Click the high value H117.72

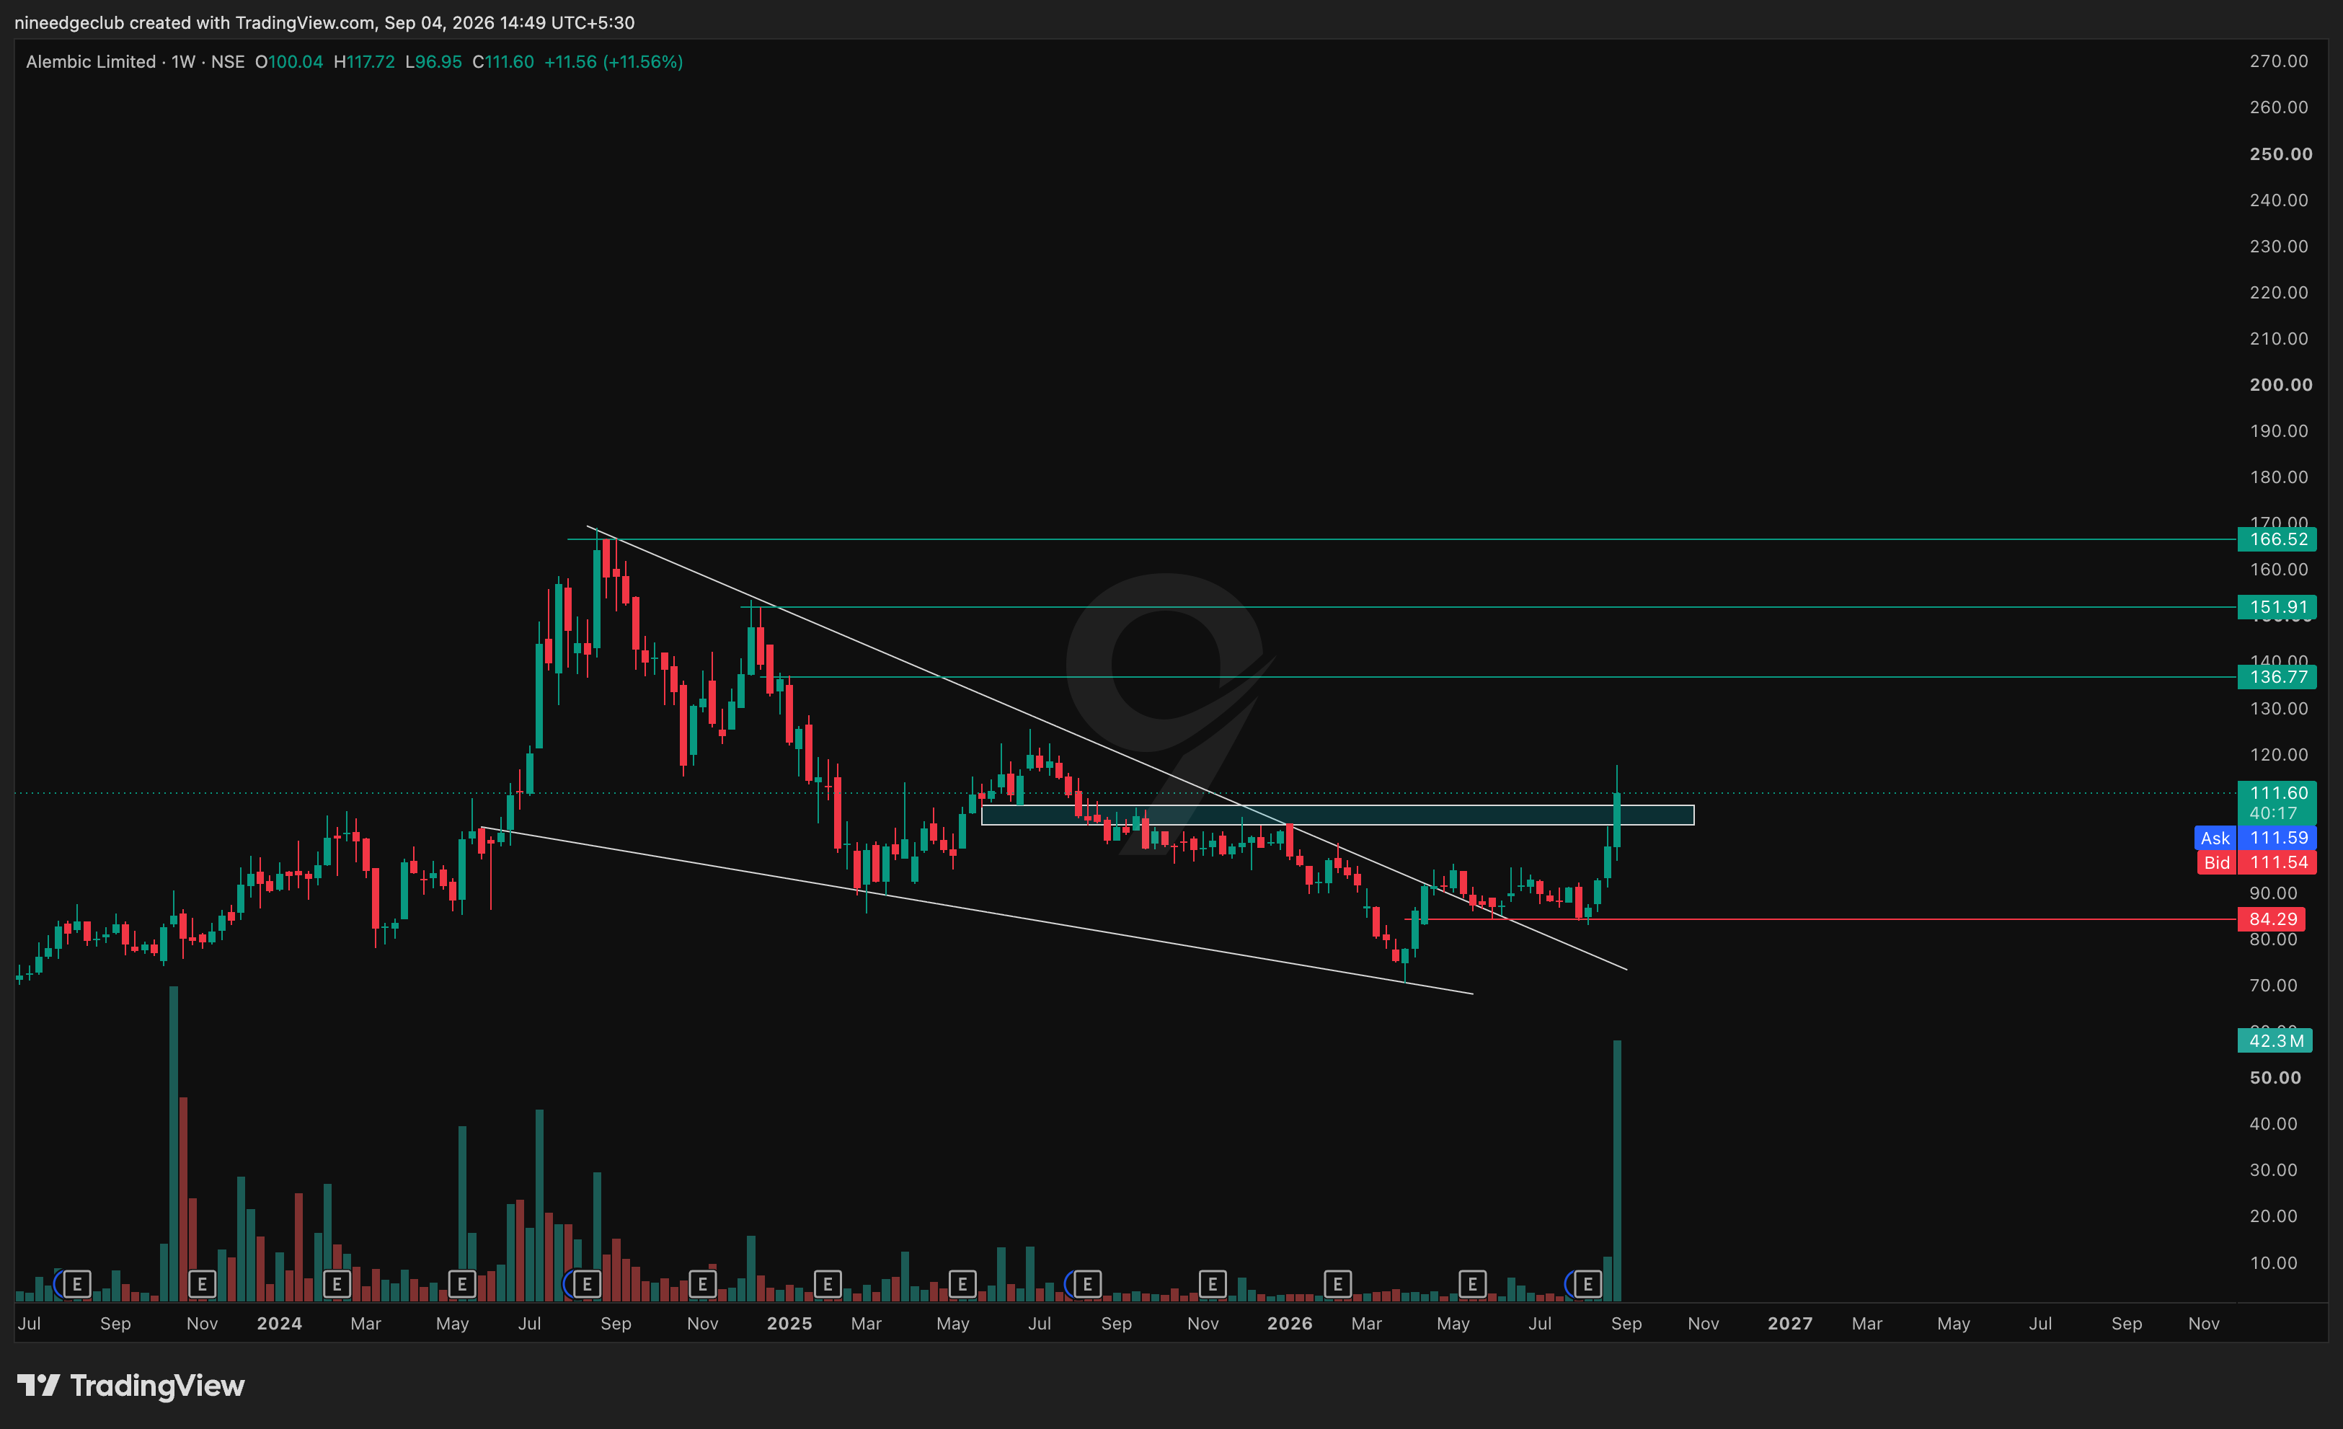click(364, 62)
